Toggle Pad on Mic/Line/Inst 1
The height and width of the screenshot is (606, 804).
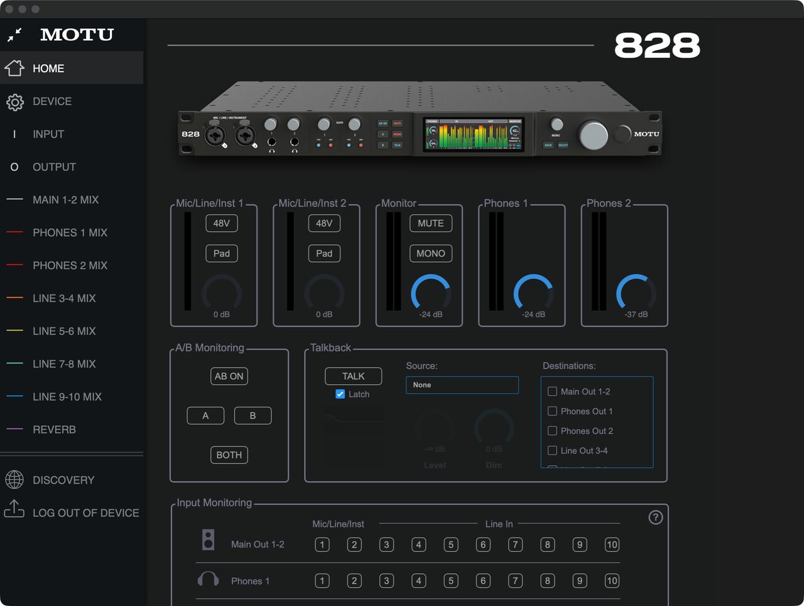tap(222, 253)
